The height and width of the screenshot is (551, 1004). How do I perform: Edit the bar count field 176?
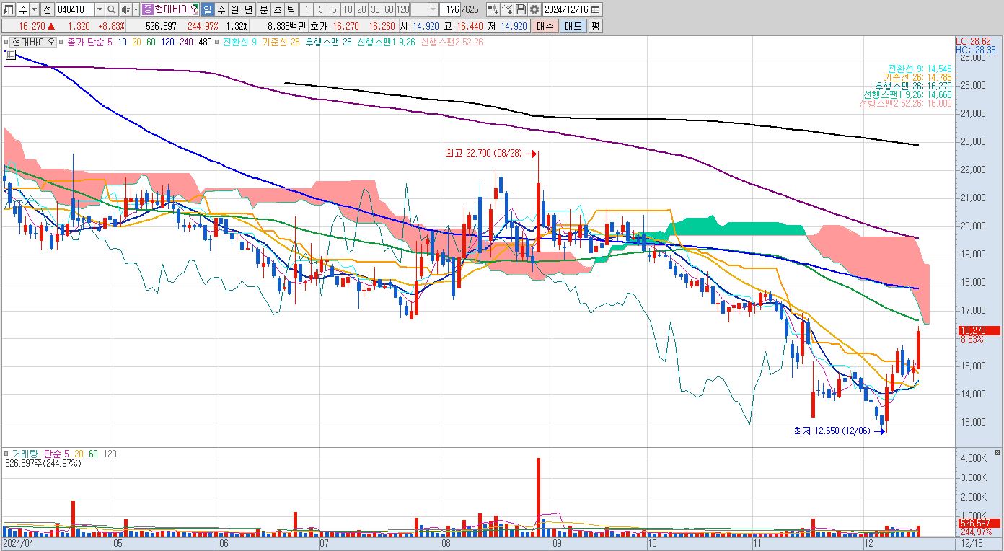click(449, 9)
